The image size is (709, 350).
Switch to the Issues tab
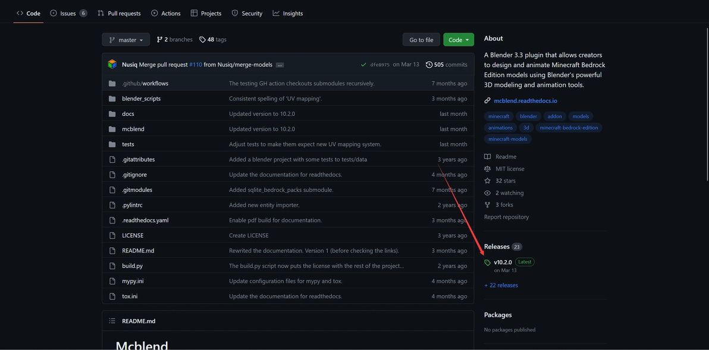point(68,13)
